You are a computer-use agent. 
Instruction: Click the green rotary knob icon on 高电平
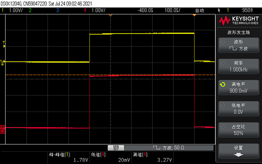tap(223, 84)
